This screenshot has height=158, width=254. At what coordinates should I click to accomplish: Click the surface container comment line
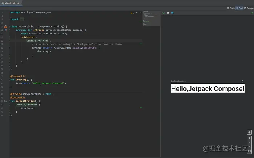pyautogui.click(x=77, y=44)
